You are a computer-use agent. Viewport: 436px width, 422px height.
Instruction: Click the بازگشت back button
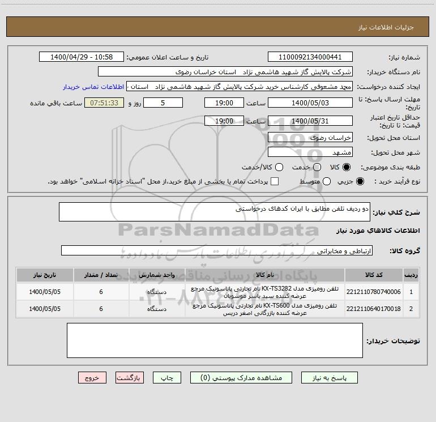point(130,378)
